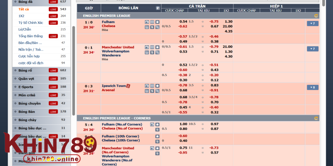The height and width of the screenshot is (166, 333).
Task: Select 1X2 bet type in sidebar
Action: [x=22, y=16]
